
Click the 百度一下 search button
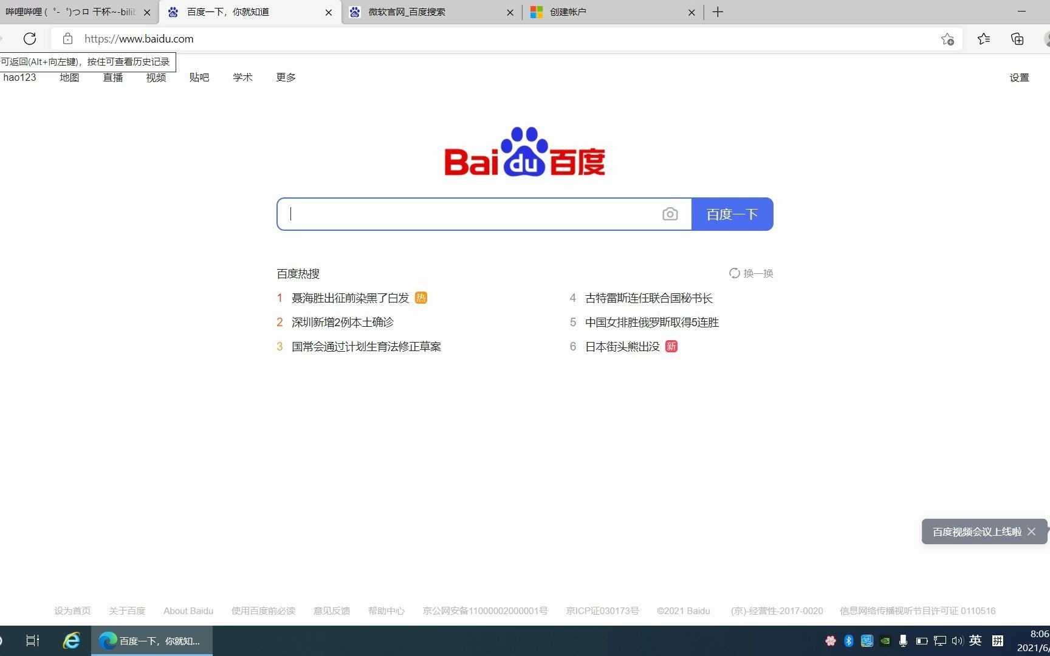(732, 214)
